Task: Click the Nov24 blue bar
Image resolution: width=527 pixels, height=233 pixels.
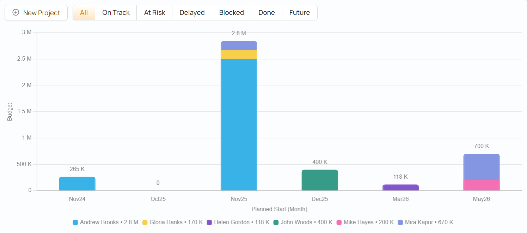Action: (x=77, y=184)
